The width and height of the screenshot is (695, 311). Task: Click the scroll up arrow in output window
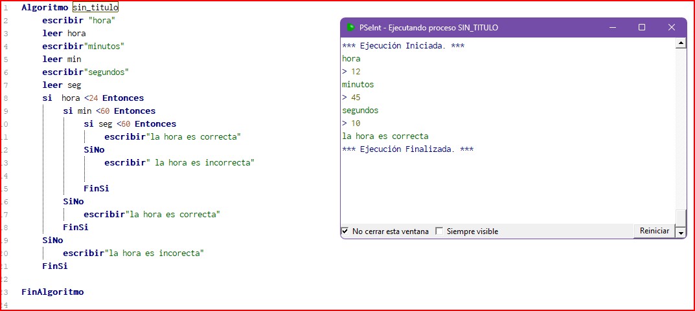[680, 43]
